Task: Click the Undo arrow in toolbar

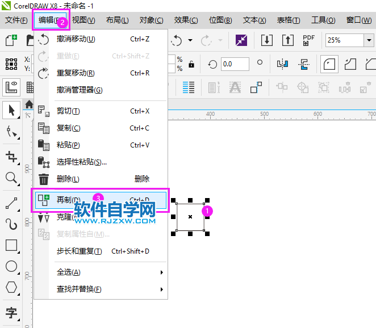Action: (x=177, y=40)
